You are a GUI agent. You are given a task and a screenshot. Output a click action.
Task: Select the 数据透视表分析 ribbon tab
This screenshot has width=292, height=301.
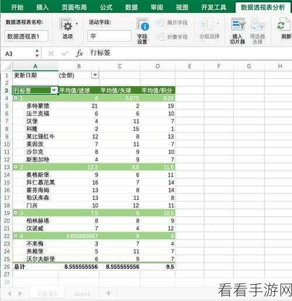(263, 8)
